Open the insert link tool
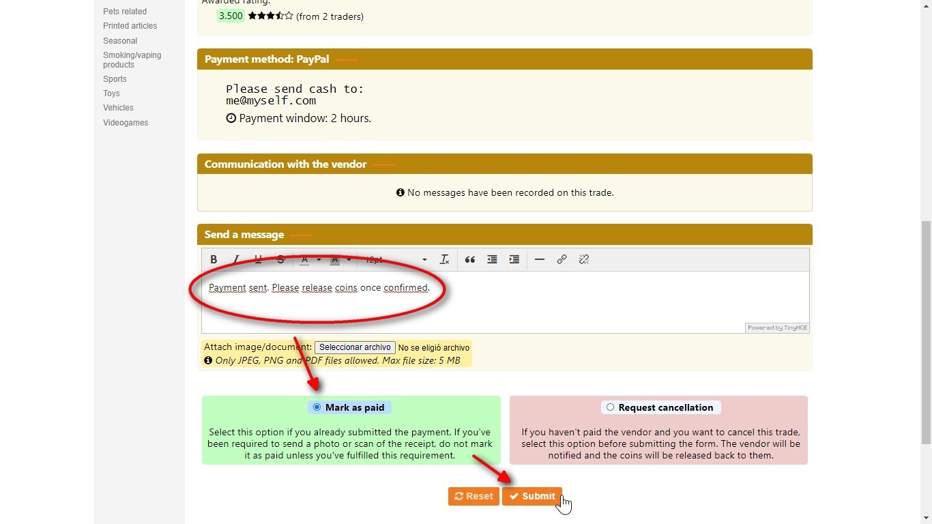The width and height of the screenshot is (932, 524). pos(562,259)
